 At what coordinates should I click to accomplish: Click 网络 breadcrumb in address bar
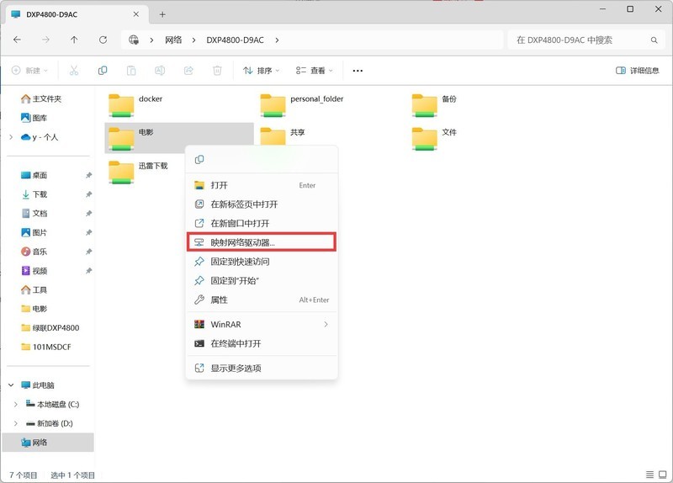point(173,40)
